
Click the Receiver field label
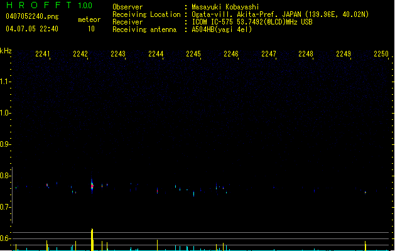point(127,22)
